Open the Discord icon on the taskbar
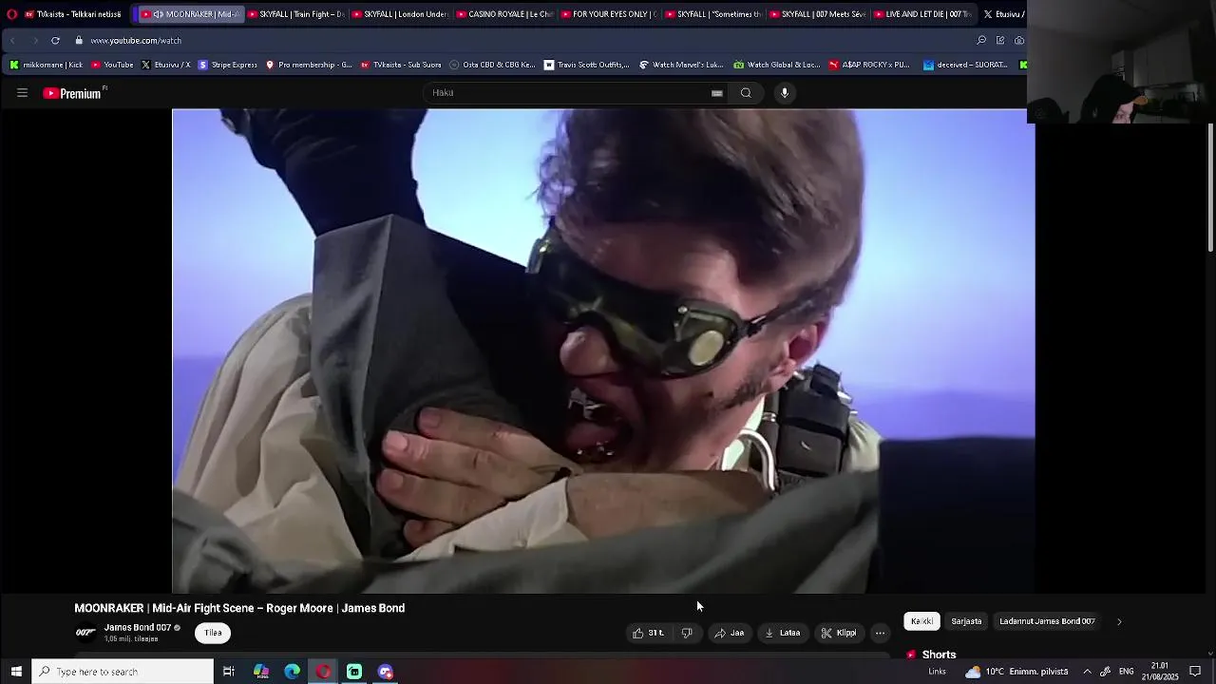This screenshot has height=684, width=1216. (x=386, y=672)
